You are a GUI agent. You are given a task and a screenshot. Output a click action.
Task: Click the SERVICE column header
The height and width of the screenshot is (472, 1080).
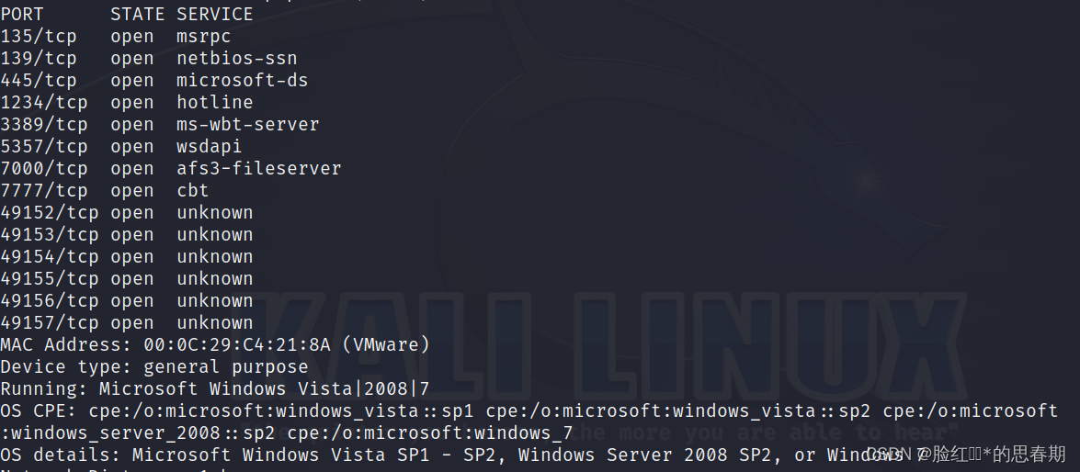(x=214, y=15)
